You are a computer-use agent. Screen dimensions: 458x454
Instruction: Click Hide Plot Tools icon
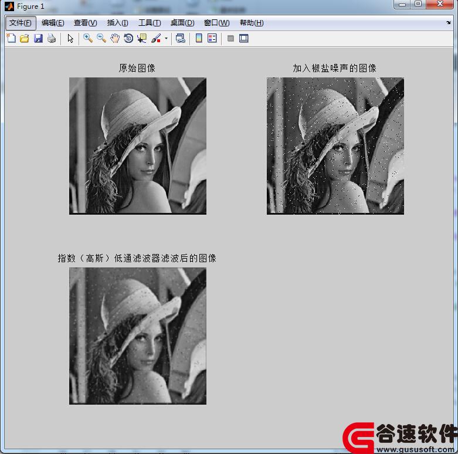(230, 38)
